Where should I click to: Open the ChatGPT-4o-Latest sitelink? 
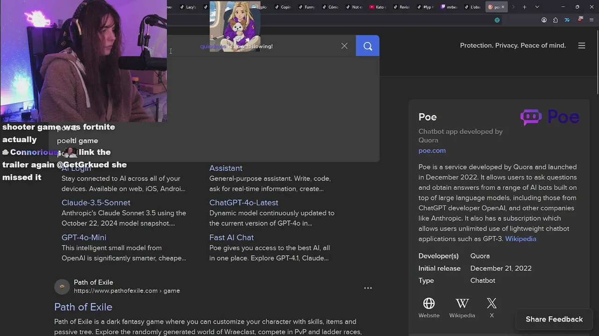(244, 203)
